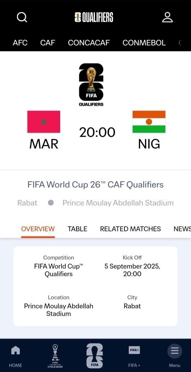Tap the Qualifiers logo in header
Screen dimensions: 191x372
coord(94,17)
